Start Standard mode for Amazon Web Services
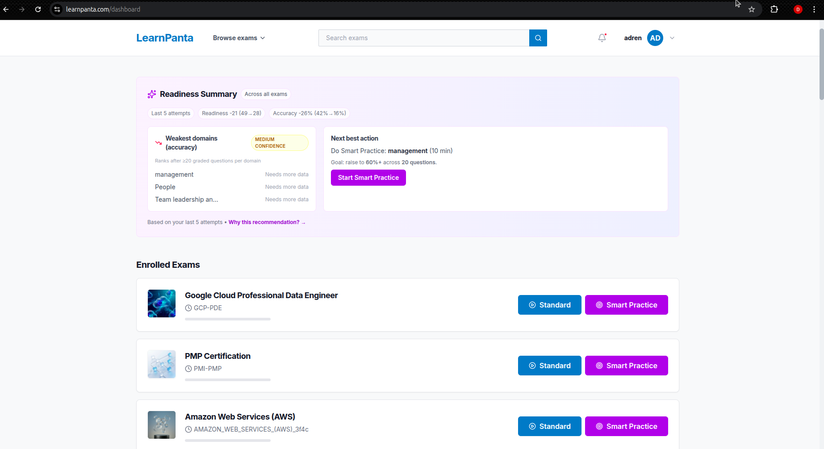This screenshot has height=449, width=824. click(x=550, y=426)
